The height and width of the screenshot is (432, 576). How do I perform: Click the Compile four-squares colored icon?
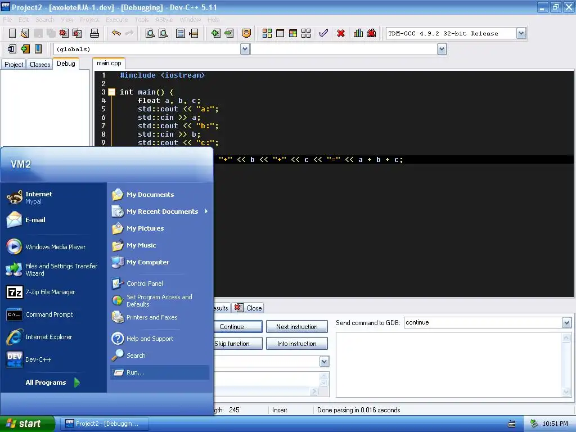pyautogui.click(x=267, y=33)
